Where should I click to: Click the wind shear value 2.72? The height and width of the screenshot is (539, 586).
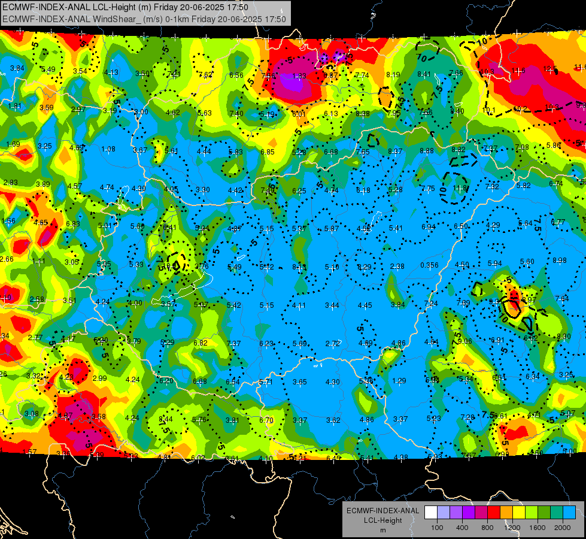(333, 343)
